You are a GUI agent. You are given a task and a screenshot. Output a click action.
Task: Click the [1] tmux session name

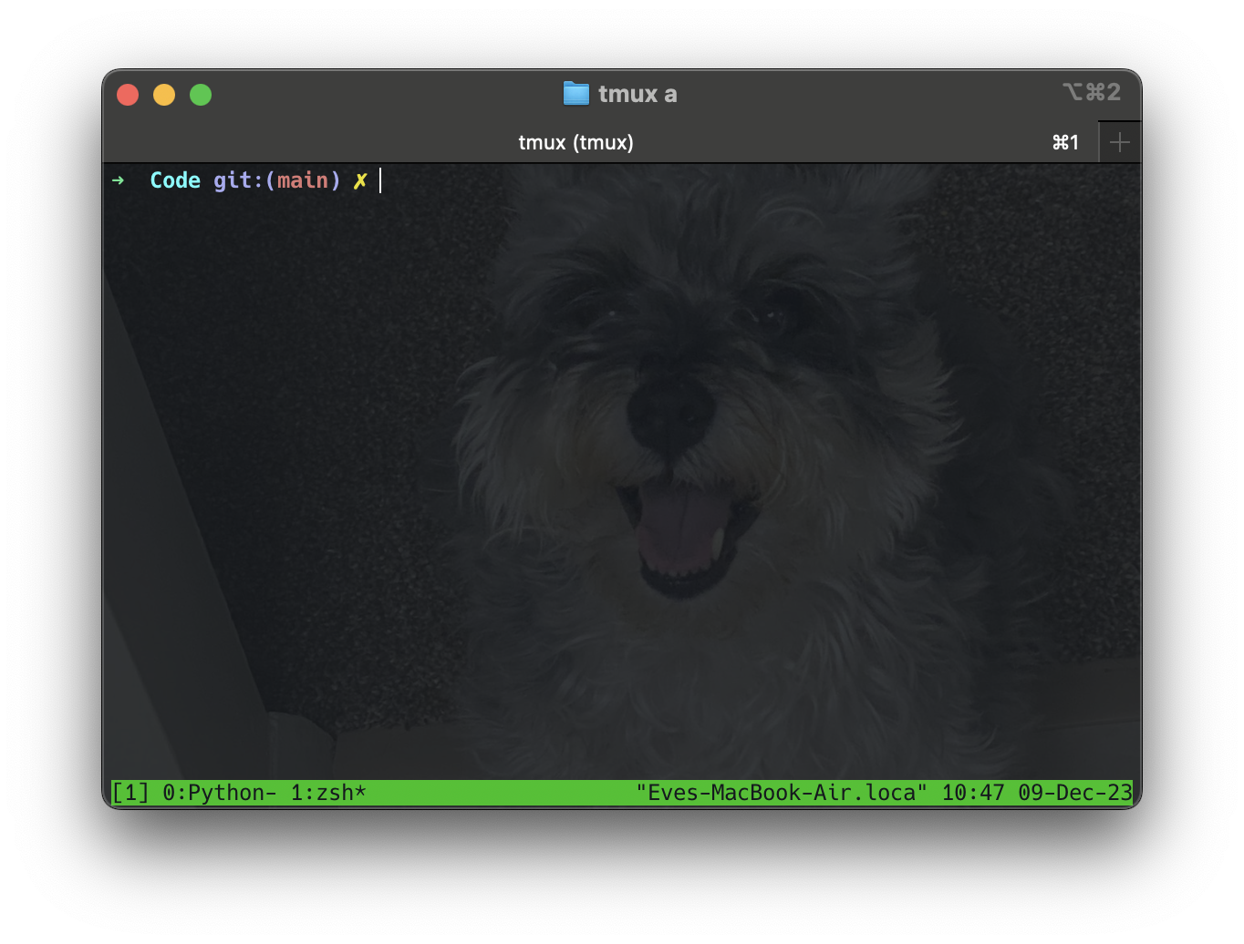(130, 793)
